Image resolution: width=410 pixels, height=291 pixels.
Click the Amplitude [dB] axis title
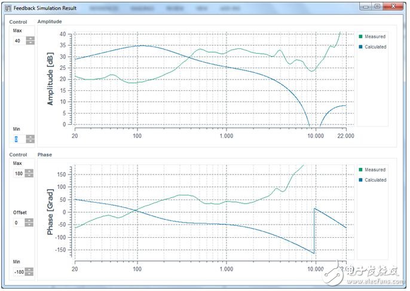(50, 79)
